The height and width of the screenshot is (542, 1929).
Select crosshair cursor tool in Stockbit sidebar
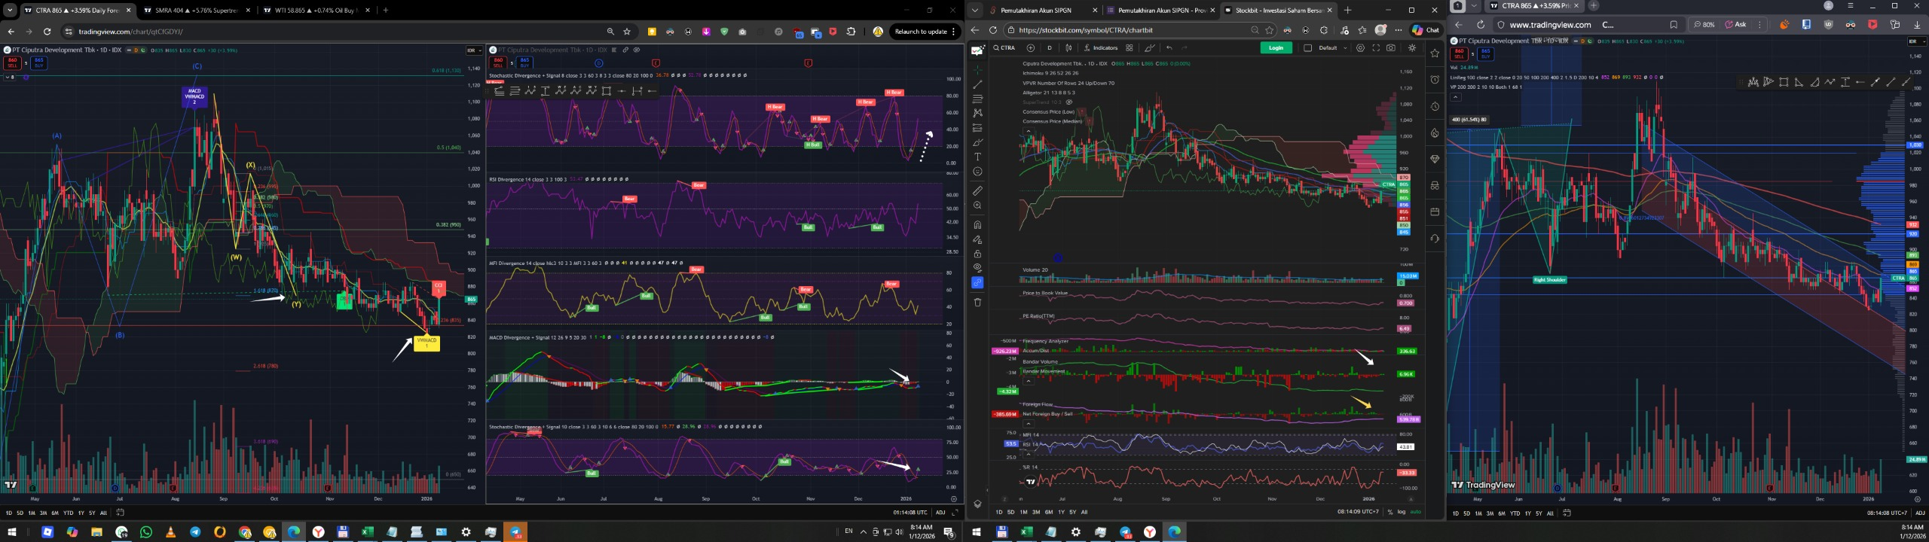977,70
